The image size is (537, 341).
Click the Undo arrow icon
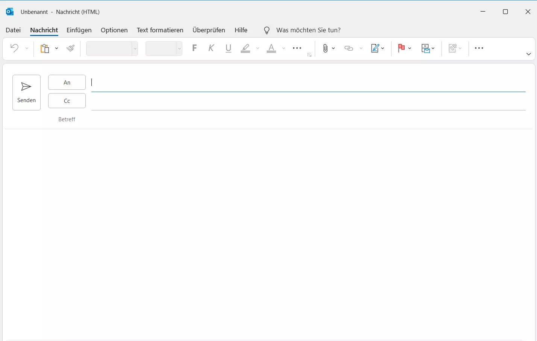[x=14, y=48]
